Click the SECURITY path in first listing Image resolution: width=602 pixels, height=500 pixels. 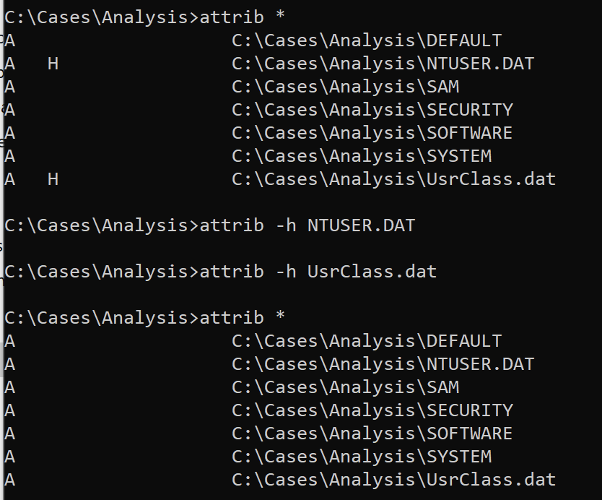pyautogui.click(x=372, y=110)
